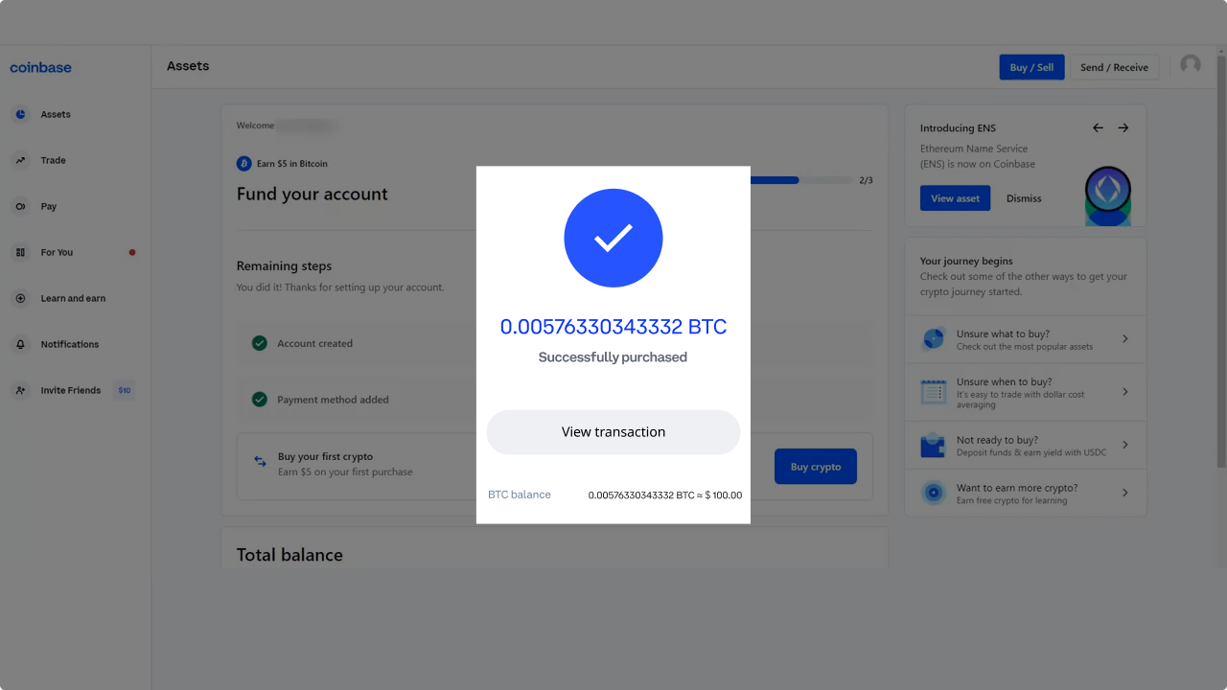Click the Coinbase logo
Screen dimensions: 1227x690
pyautogui.click(x=40, y=67)
